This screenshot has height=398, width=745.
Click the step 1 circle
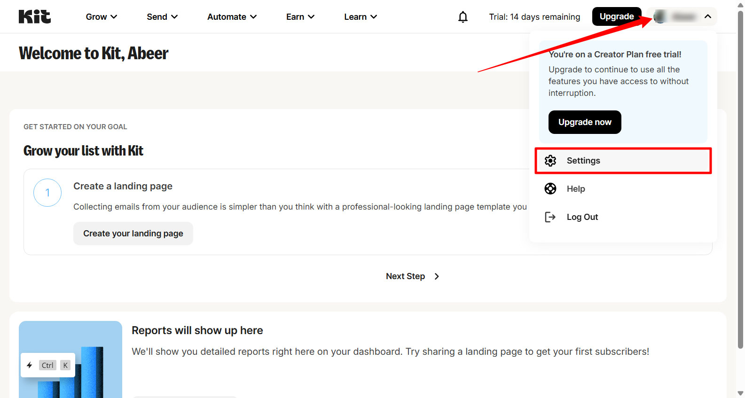(47, 193)
